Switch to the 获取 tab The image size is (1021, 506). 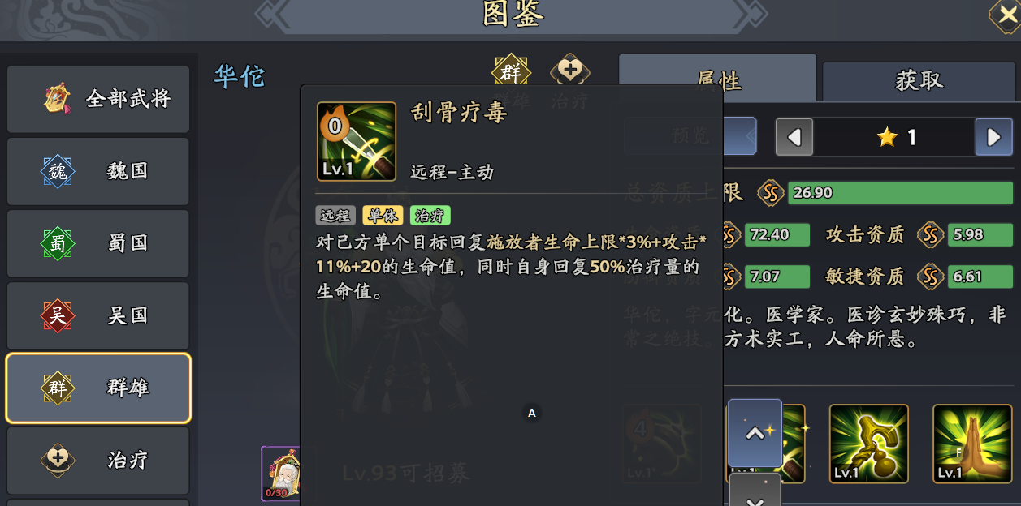tap(919, 80)
